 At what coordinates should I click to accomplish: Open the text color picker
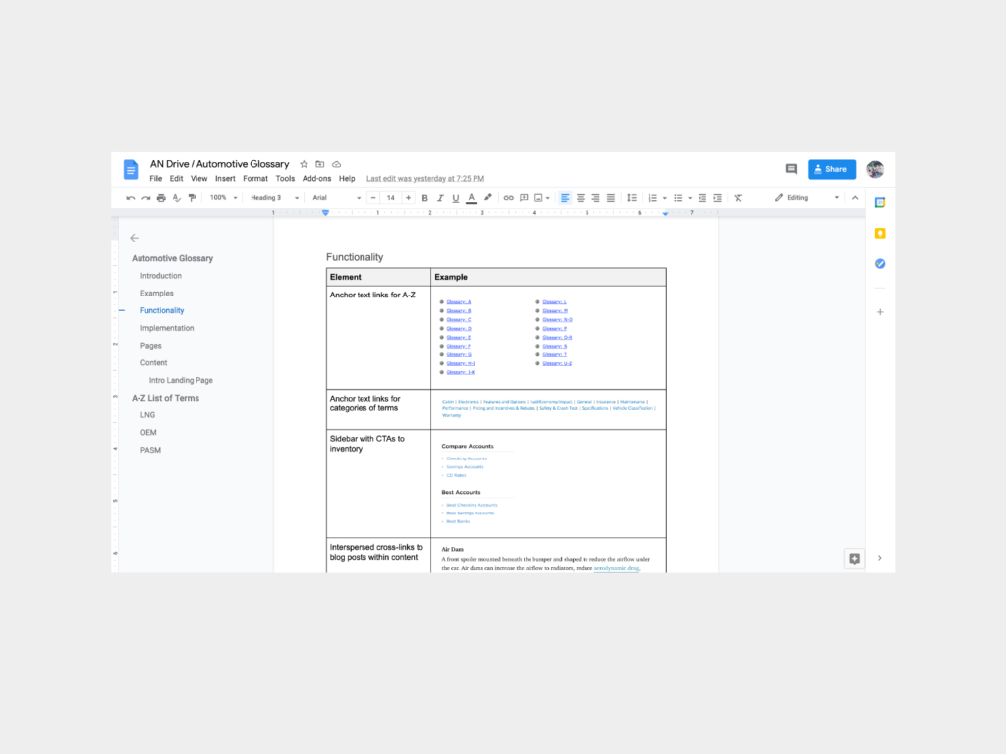click(472, 198)
